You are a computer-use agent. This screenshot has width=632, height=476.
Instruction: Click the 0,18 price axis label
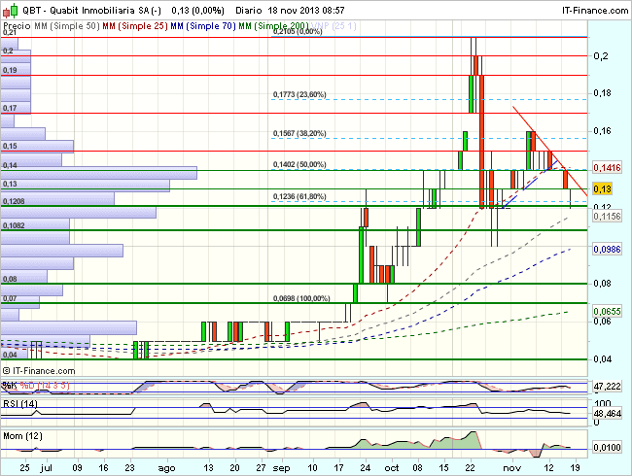click(601, 93)
